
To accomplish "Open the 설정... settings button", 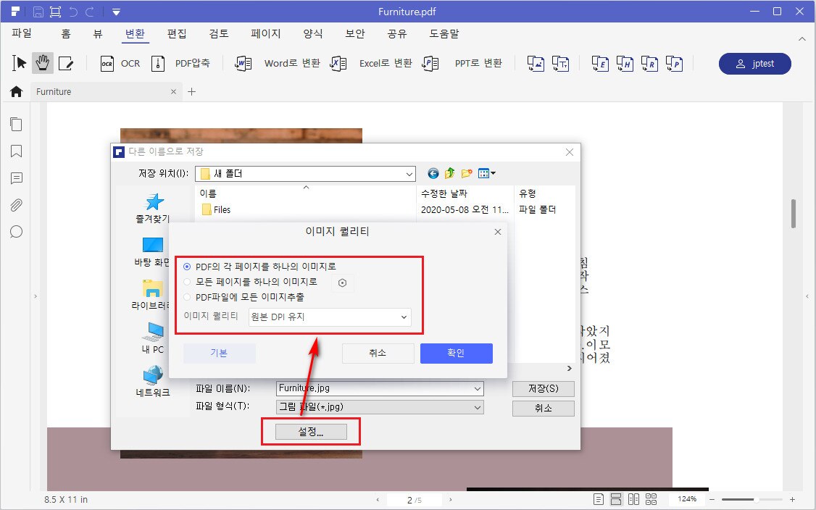I will tap(311, 432).
